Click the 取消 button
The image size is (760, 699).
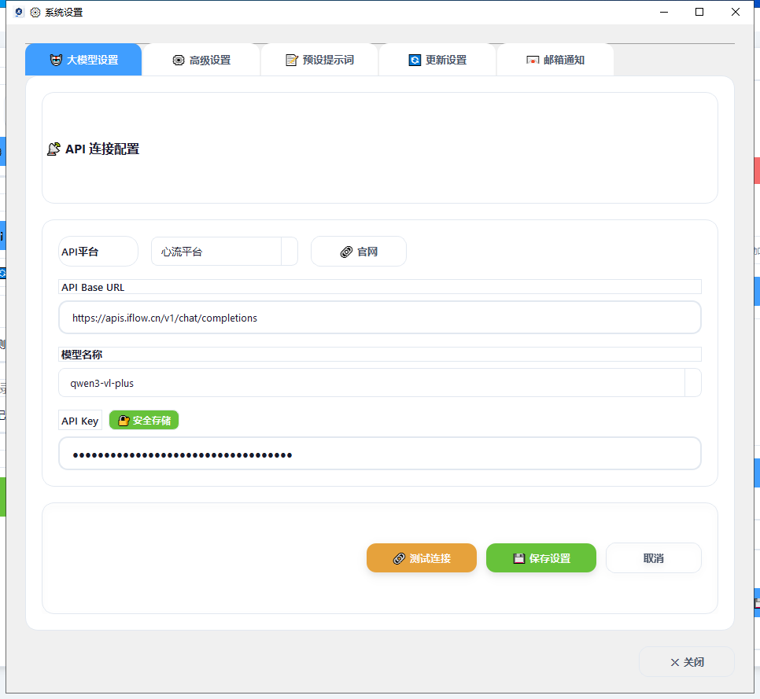click(653, 557)
